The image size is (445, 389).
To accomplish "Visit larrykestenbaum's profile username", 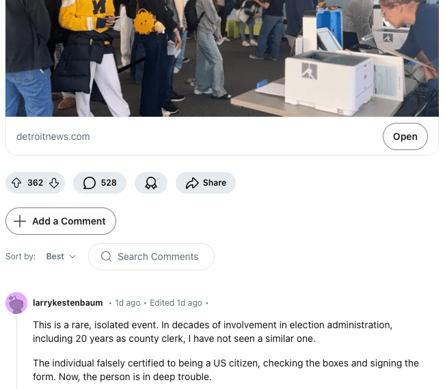I will coord(68,303).
